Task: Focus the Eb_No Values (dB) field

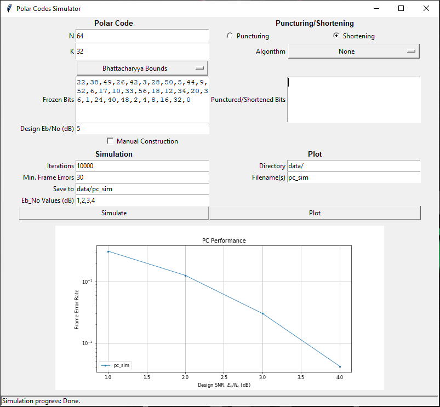Action: [142, 200]
